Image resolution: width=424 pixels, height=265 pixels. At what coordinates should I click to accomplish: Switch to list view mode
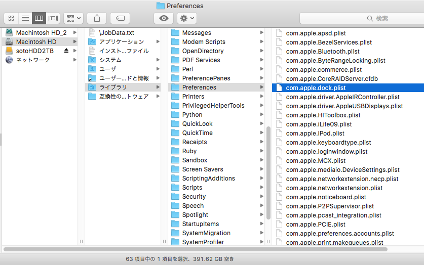(x=25, y=18)
